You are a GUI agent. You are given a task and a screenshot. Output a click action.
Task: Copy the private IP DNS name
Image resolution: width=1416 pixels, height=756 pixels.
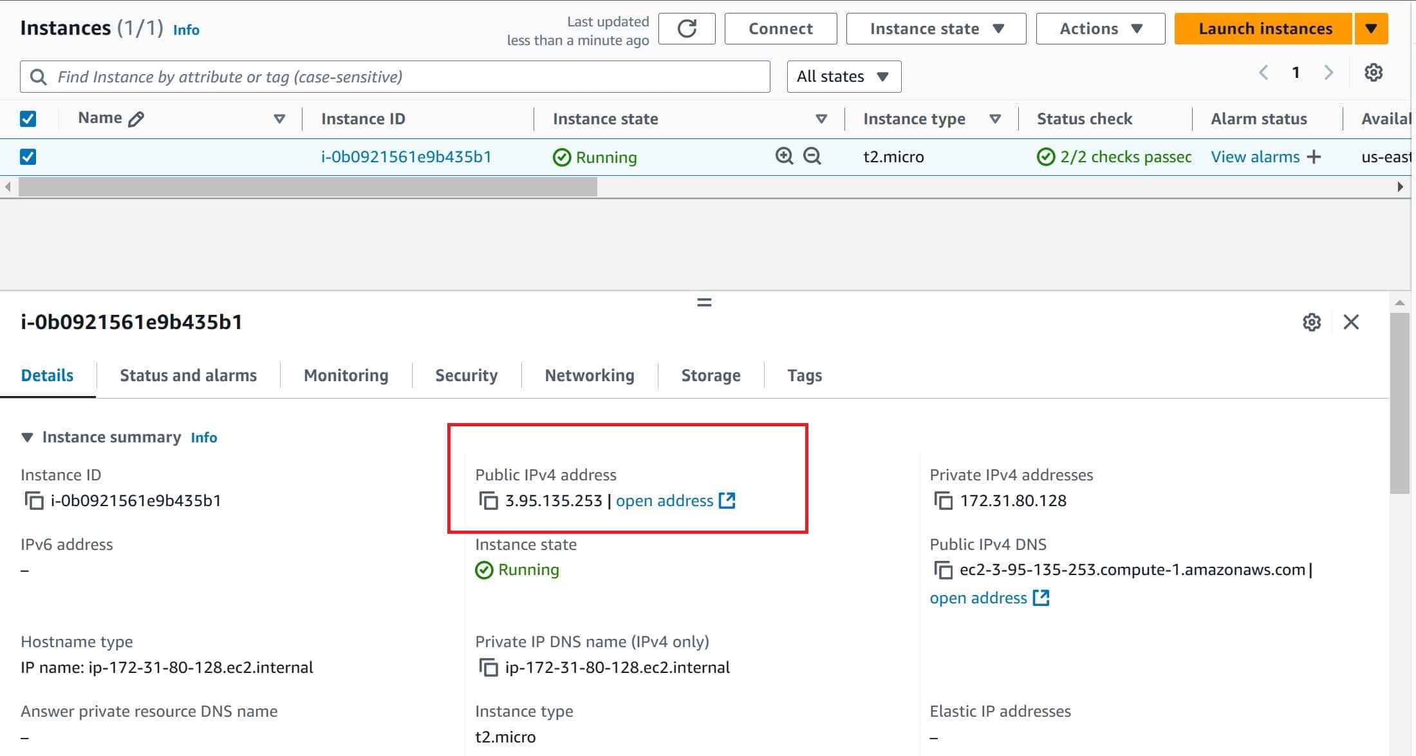coord(487,667)
